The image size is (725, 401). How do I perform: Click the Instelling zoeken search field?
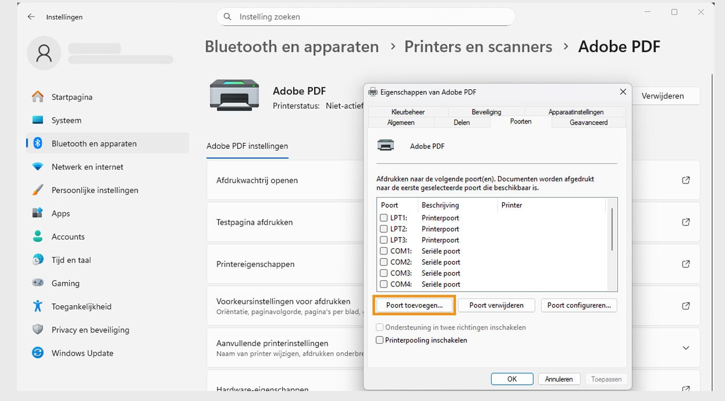pos(365,16)
